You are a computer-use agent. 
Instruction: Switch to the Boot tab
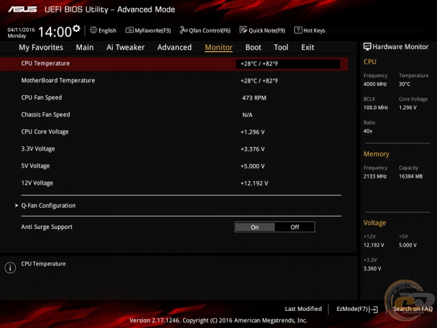pos(253,47)
